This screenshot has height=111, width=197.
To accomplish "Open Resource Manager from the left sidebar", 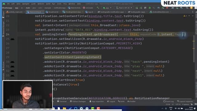I will 3,29.
